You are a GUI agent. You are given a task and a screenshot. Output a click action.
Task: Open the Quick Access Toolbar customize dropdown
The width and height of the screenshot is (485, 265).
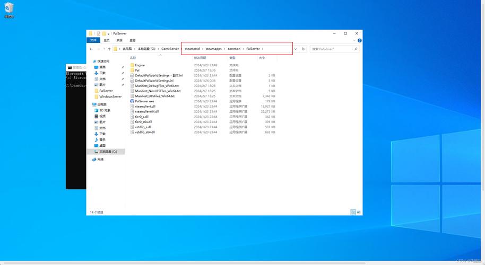(x=109, y=34)
